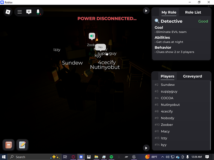Image resolution: width=214 pixels, height=160 pixels.
Task: Select player #4 COCOA in list
Action: point(181,98)
